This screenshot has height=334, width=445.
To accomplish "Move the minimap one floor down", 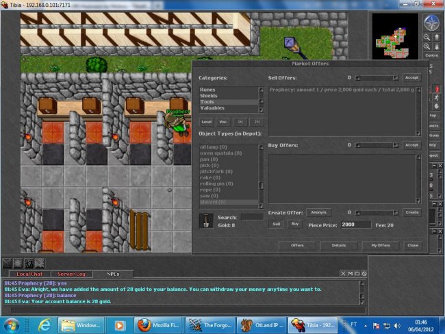I will pos(437,47).
